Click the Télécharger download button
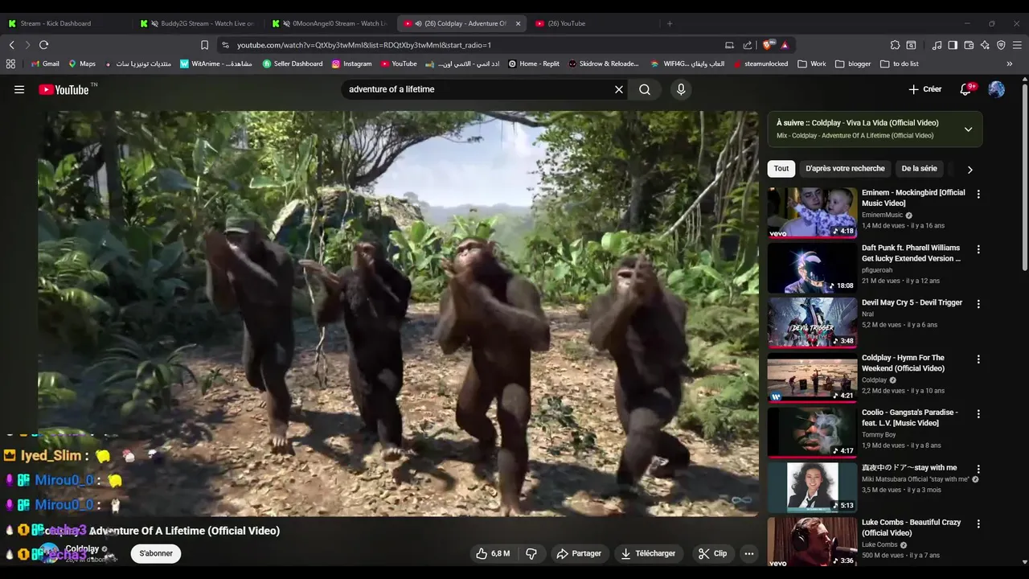 click(649, 553)
